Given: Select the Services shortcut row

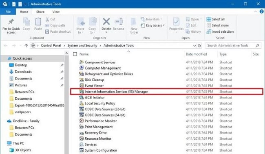Looking at the screenshot, I should pos(166,144).
